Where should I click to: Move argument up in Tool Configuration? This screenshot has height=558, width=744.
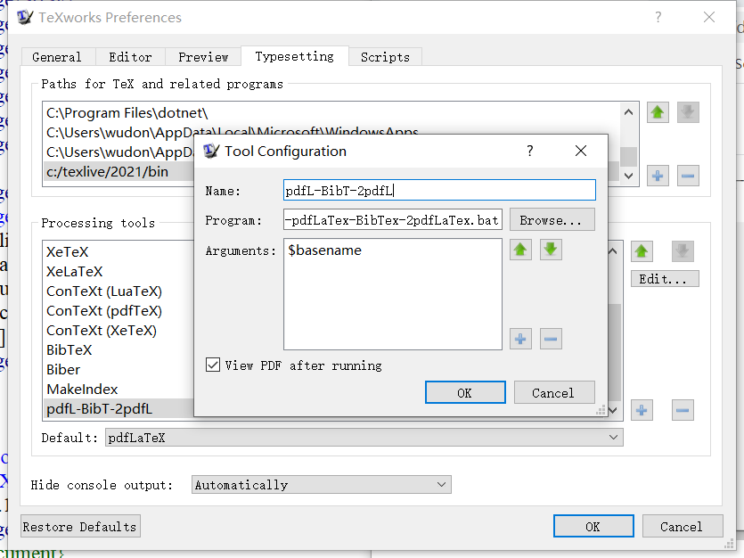click(520, 250)
